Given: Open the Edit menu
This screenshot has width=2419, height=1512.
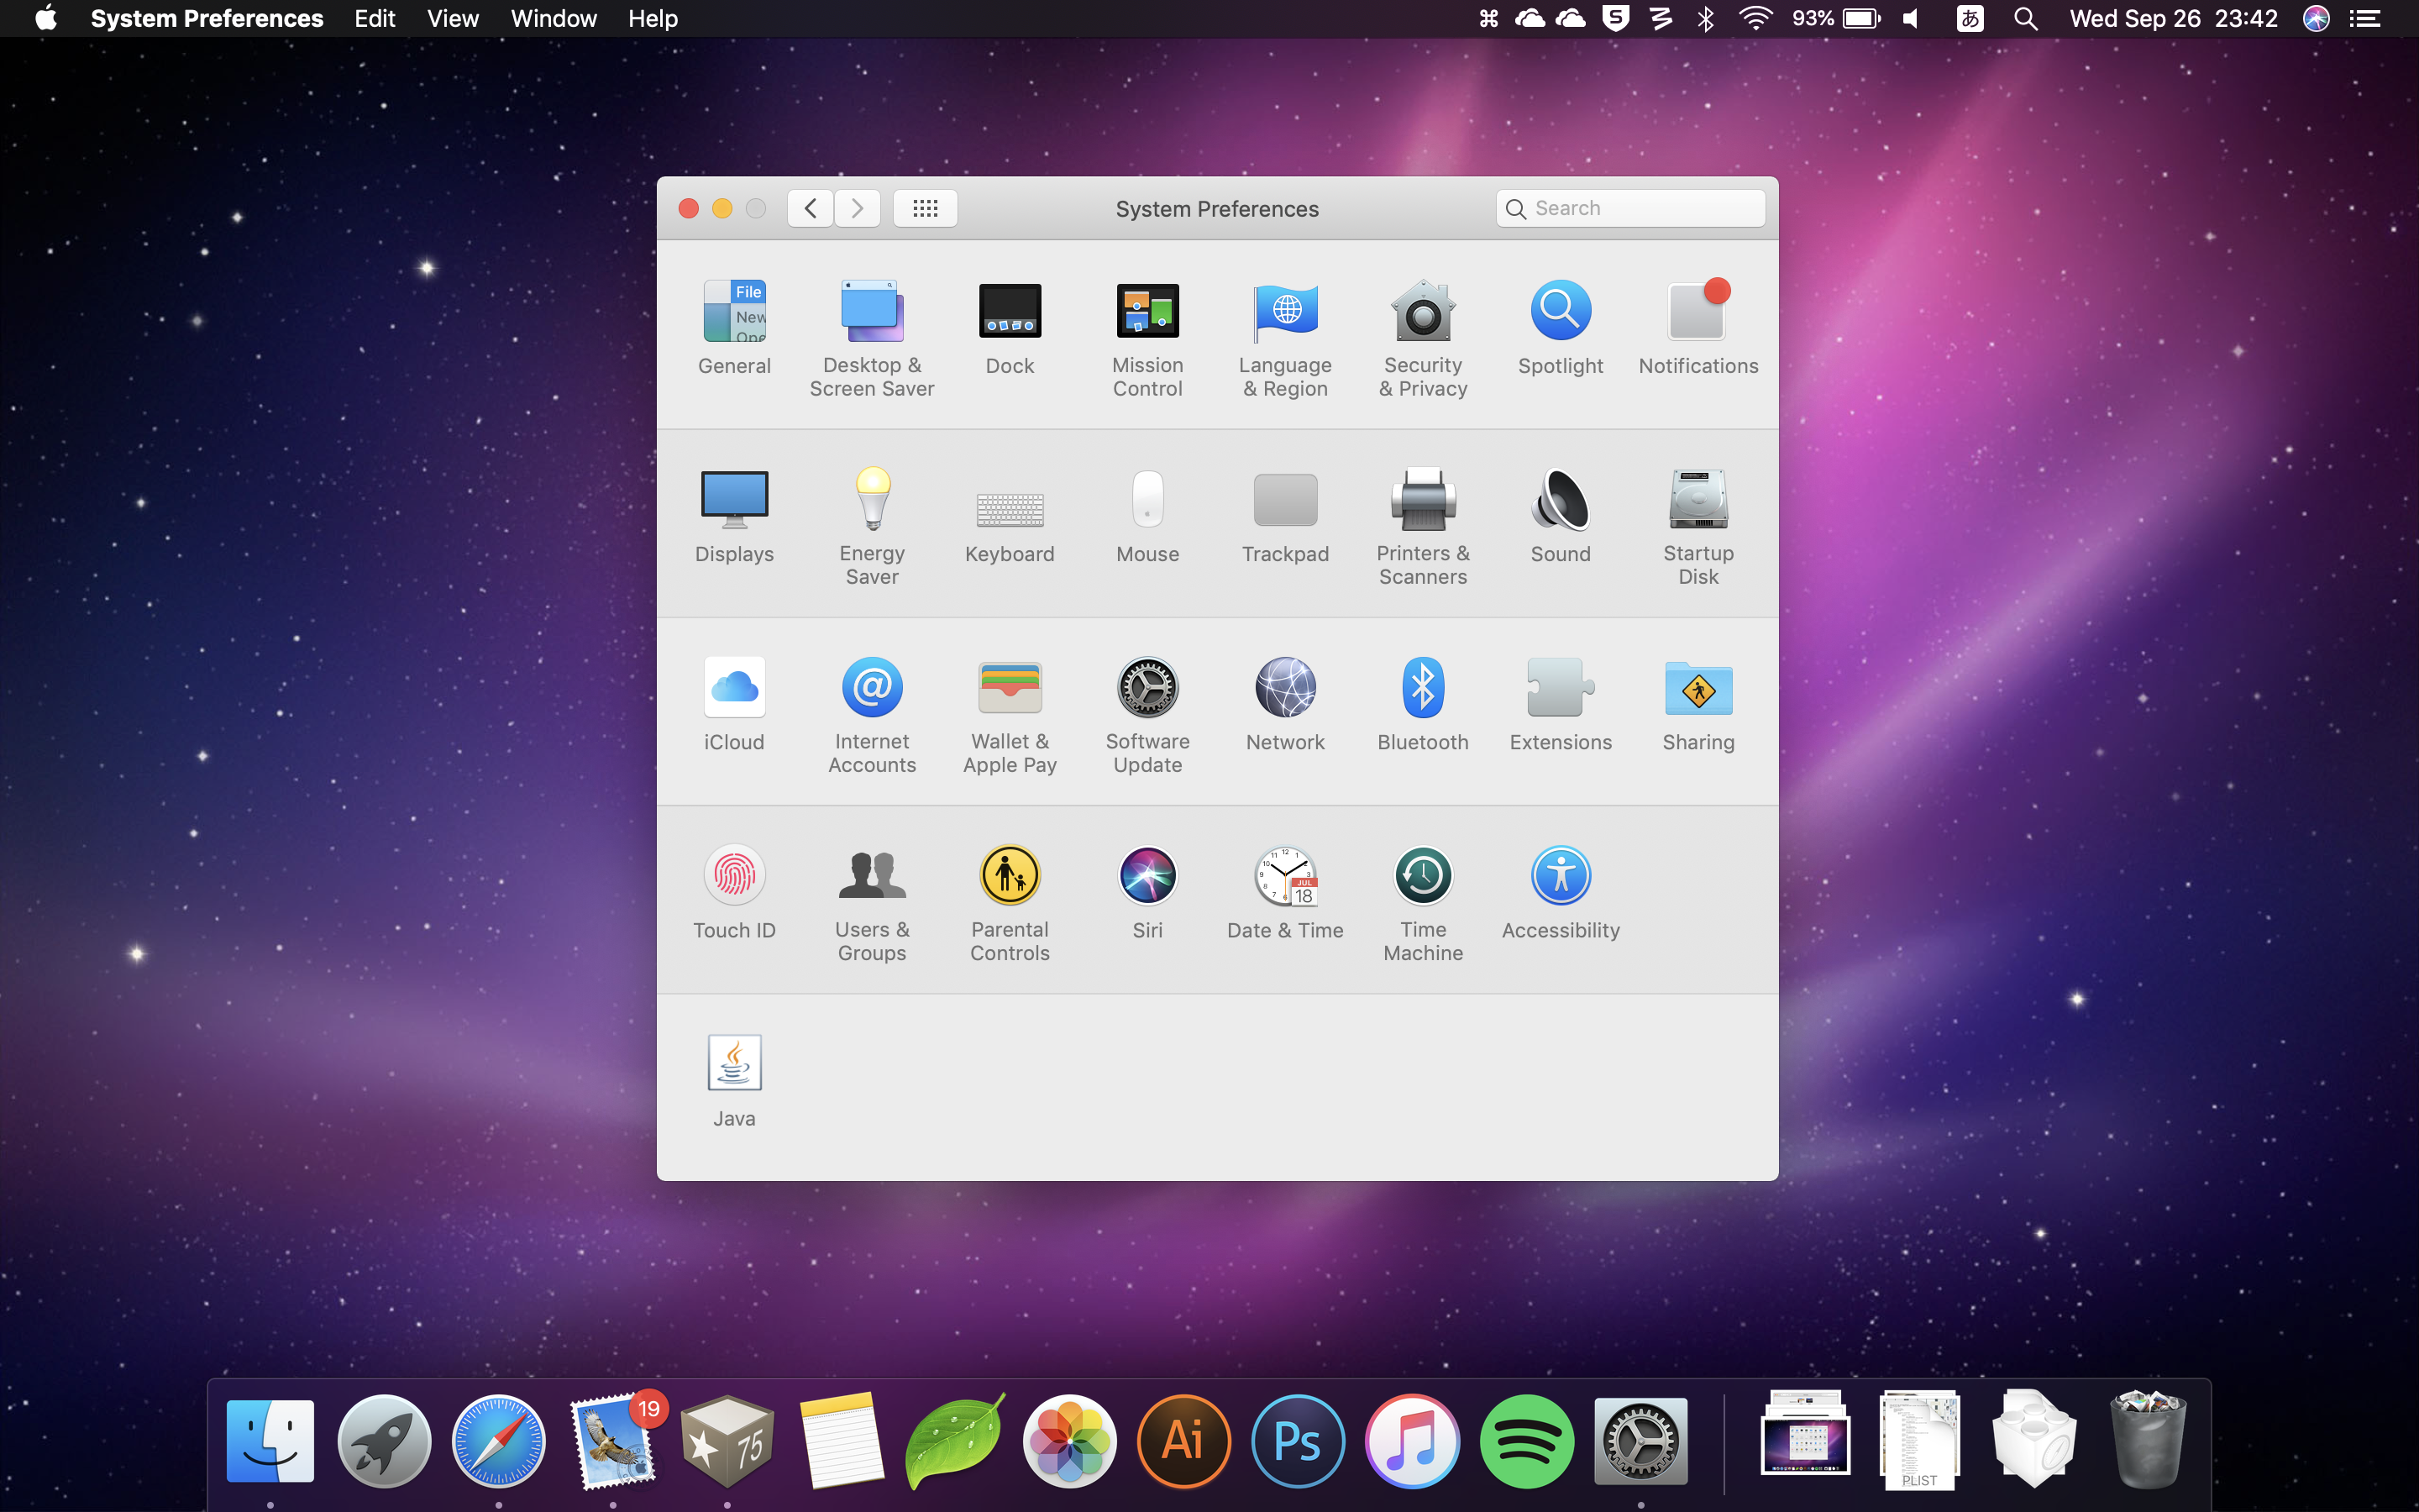Looking at the screenshot, I should [375, 18].
